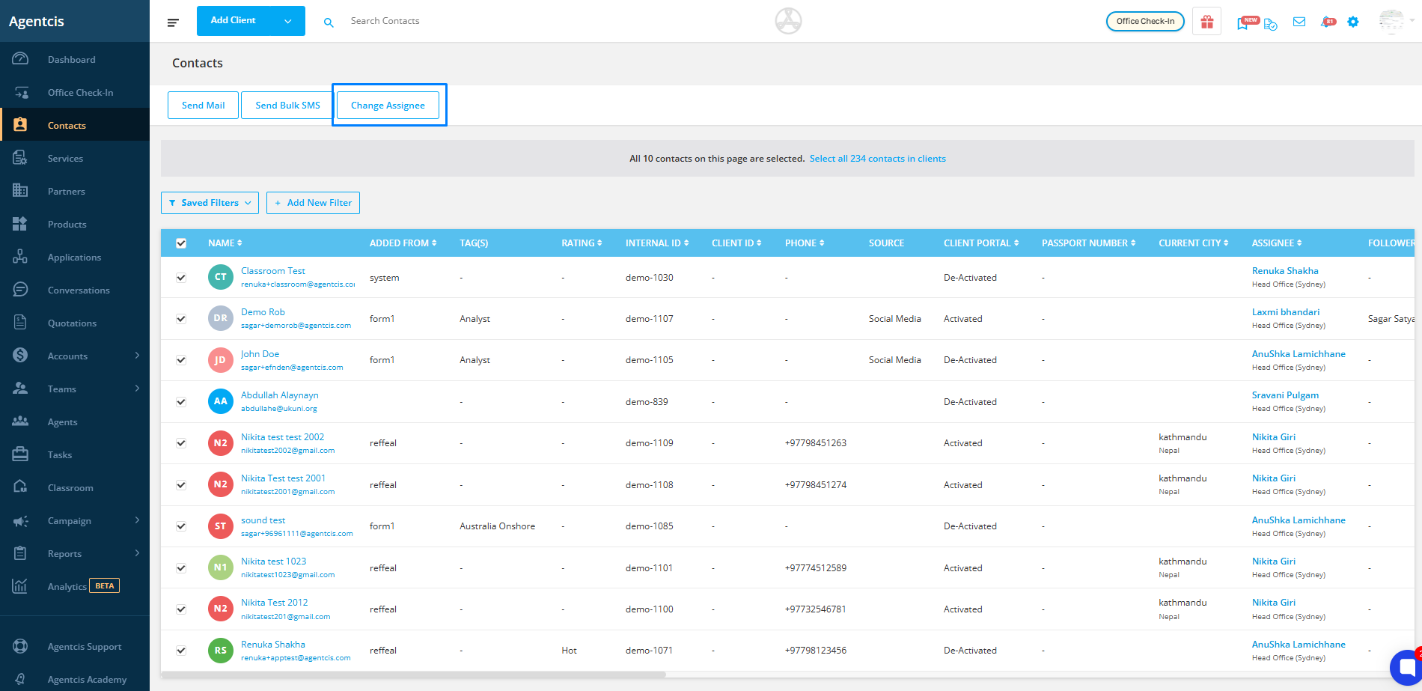
Task: Uncheck the Renuka Shakha row checkbox
Action: [x=181, y=651]
